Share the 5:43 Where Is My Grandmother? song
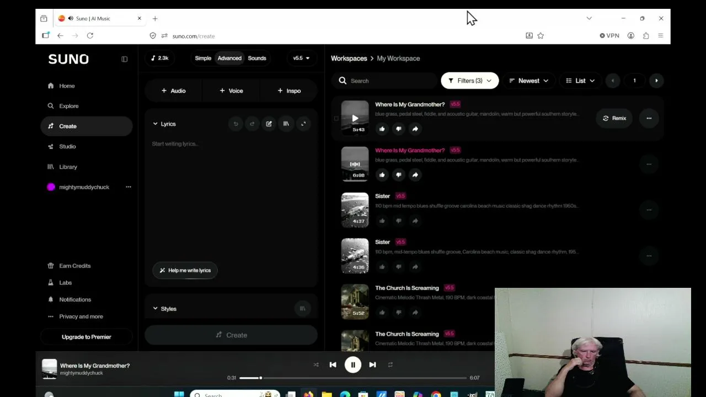706x397 pixels. (x=415, y=129)
